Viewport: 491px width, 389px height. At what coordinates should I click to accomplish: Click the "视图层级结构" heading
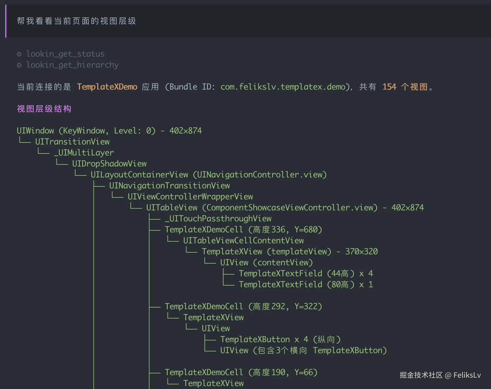[x=44, y=109]
